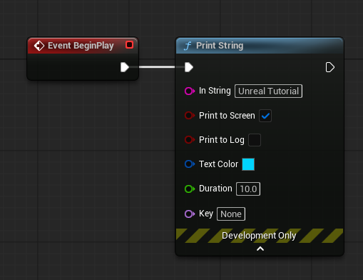Click the Key purple name pin
The width and height of the screenshot is (363, 280).
point(190,214)
